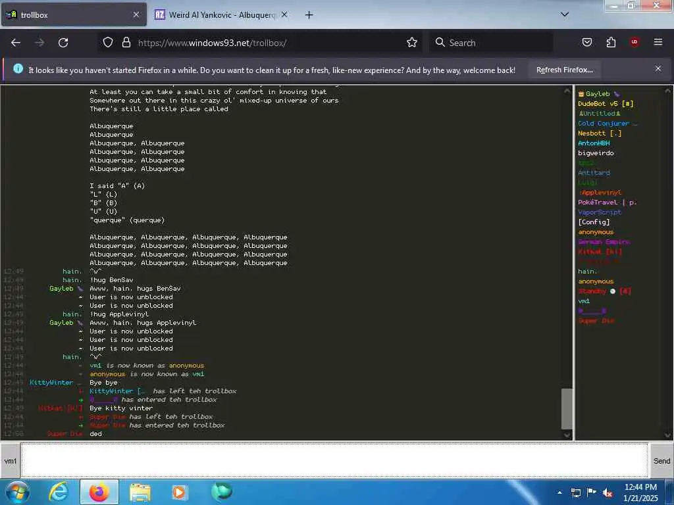This screenshot has height=505, width=674.
Task: Select Applevinyl in the user list
Action: click(x=600, y=193)
